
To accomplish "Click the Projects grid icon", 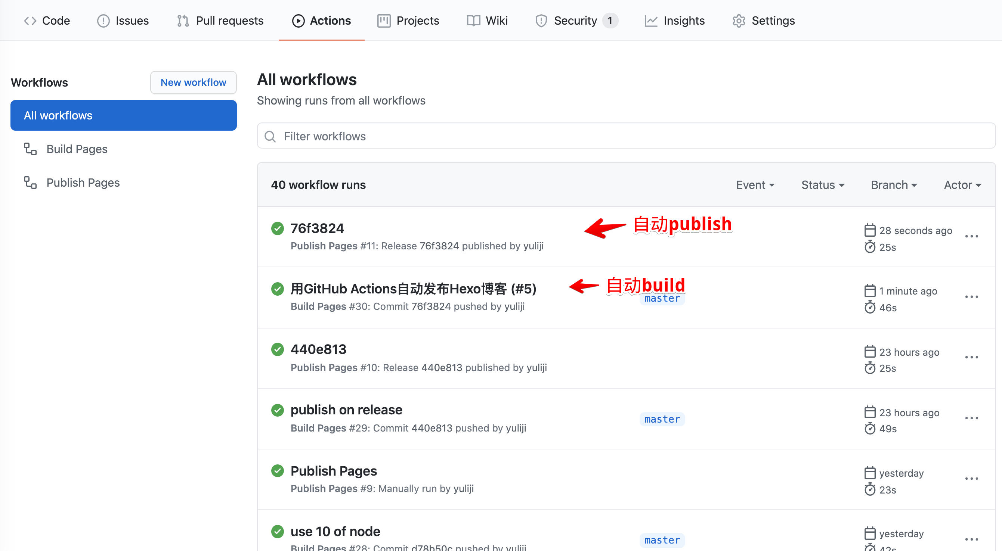I will pos(382,21).
